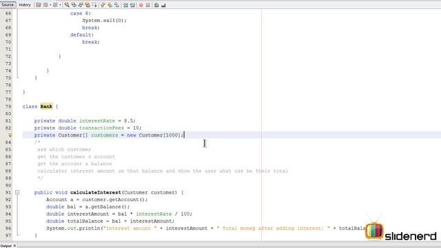The height and width of the screenshot is (248, 441).
Task: Comment selected lines icon
Action: click(x=156, y=5)
